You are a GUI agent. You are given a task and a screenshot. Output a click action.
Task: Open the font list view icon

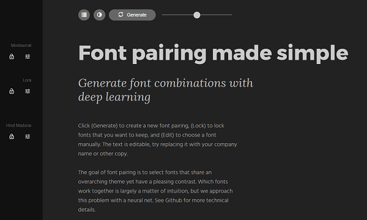point(84,15)
